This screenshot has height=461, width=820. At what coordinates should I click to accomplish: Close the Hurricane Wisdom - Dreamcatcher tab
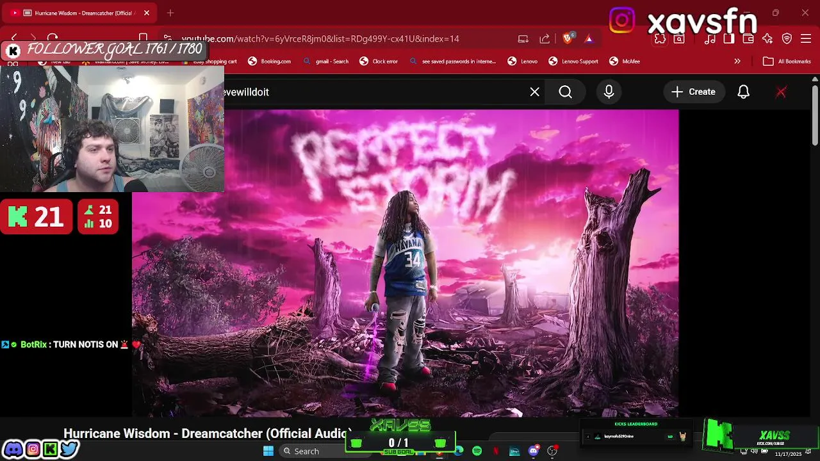click(x=147, y=13)
